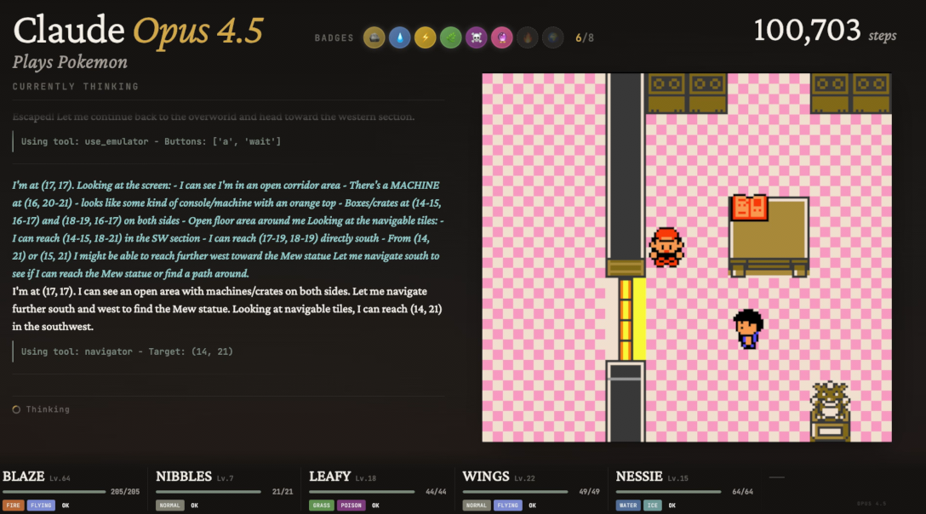Click the yellow lightning Thunder badge
The height and width of the screenshot is (514, 926).
[426, 37]
